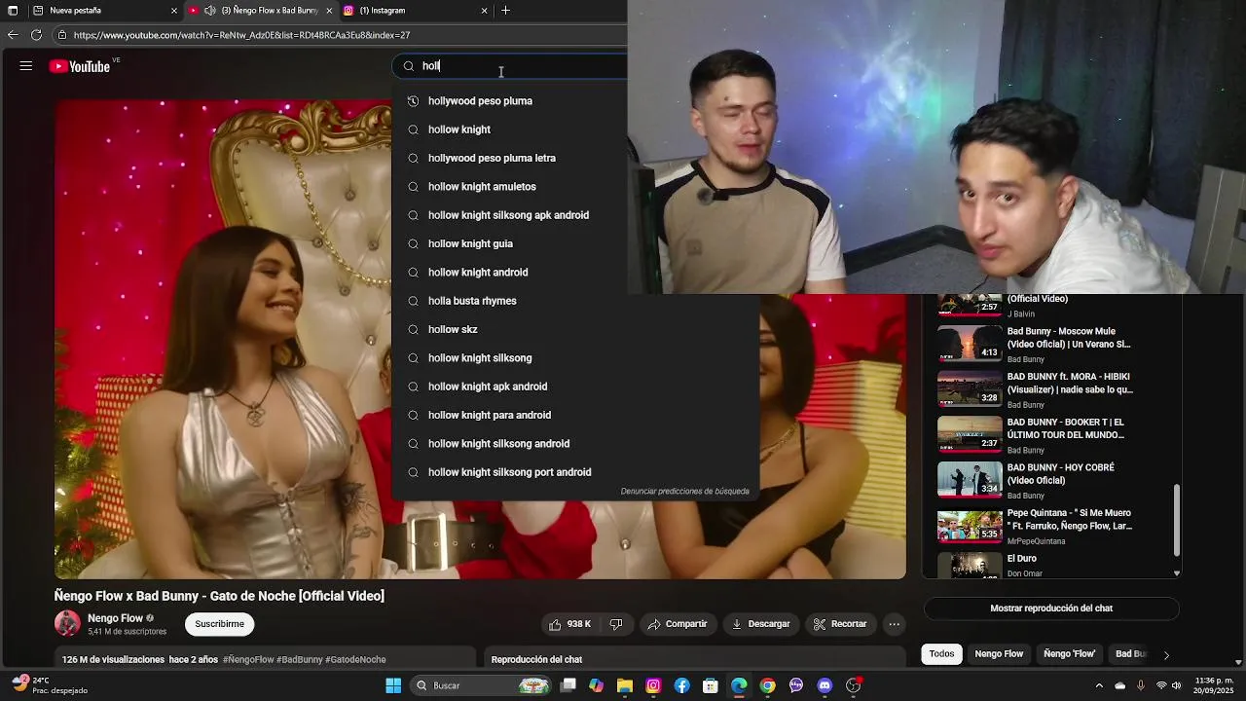Open the tab actions menu icon
Viewport: 1246px width, 701px height.
click(x=13, y=11)
